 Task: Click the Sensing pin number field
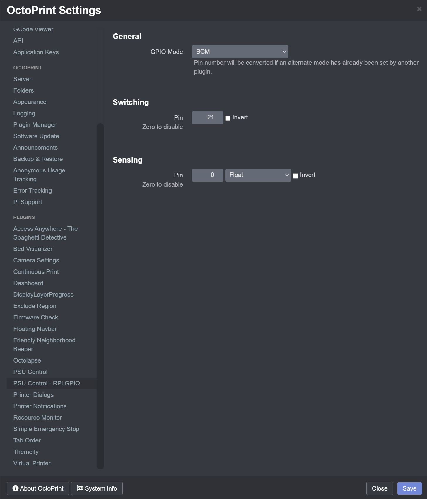coord(207,175)
